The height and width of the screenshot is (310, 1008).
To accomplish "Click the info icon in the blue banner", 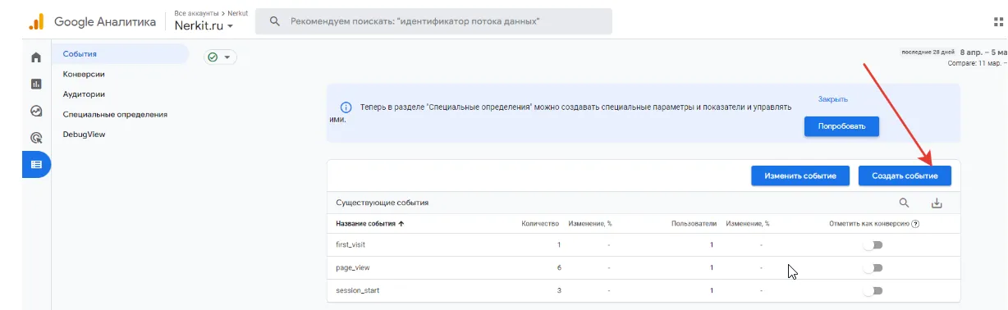I will click(x=346, y=107).
